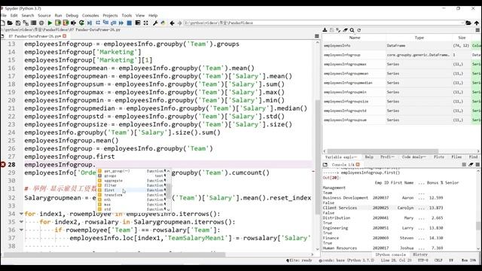Image resolution: width=482 pixels, height=271 pixels.
Task: Open the Debug menu
Action: (x=72, y=15)
